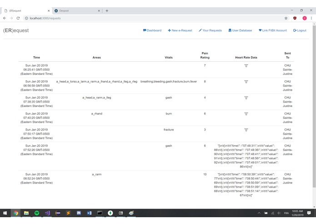
Task: Log out via Logout link
Action: (x=300, y=30)
